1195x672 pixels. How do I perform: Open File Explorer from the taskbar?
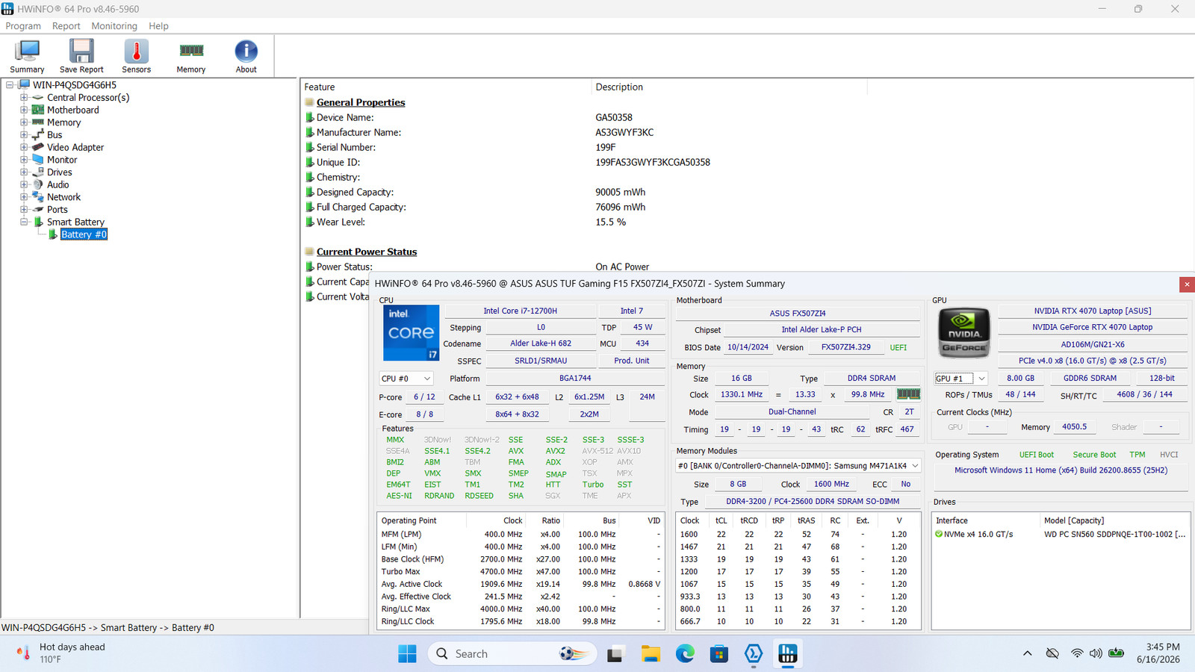(650, 654)
